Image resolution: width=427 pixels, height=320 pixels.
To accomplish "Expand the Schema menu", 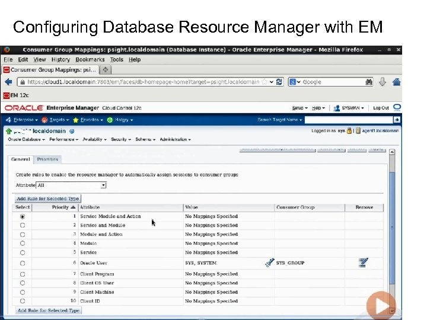I will tap(145, 139).
